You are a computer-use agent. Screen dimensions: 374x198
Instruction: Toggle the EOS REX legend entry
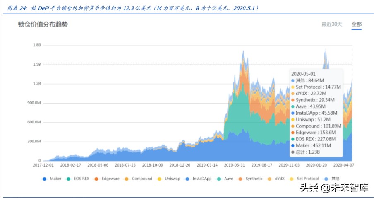[77, 179]
